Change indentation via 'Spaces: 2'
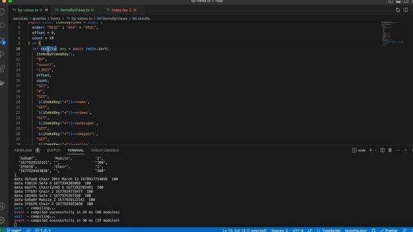Image resolution: width=413 pixels, height=232 pixels. point(279,230)
